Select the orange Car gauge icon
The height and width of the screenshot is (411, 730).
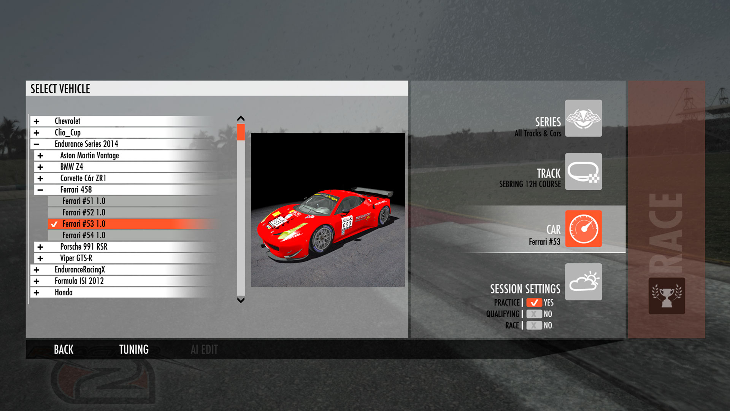pos(583,229)
